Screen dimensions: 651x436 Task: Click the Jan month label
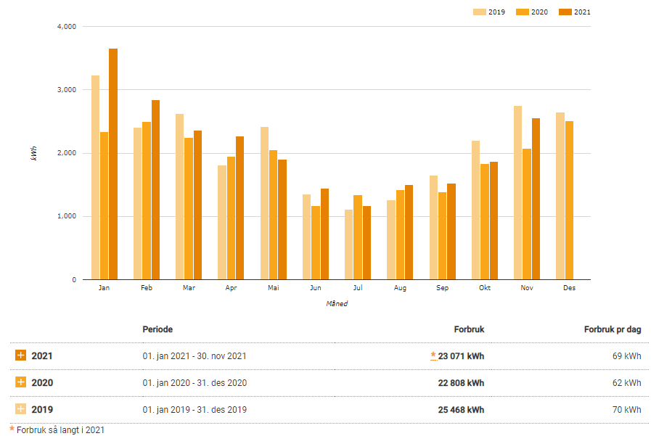pos(104,287)
